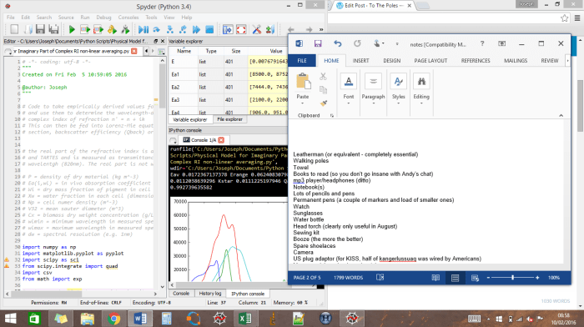Click the Format Painter brush icon
Screen dimensions: 584x327
coord(324,103)
